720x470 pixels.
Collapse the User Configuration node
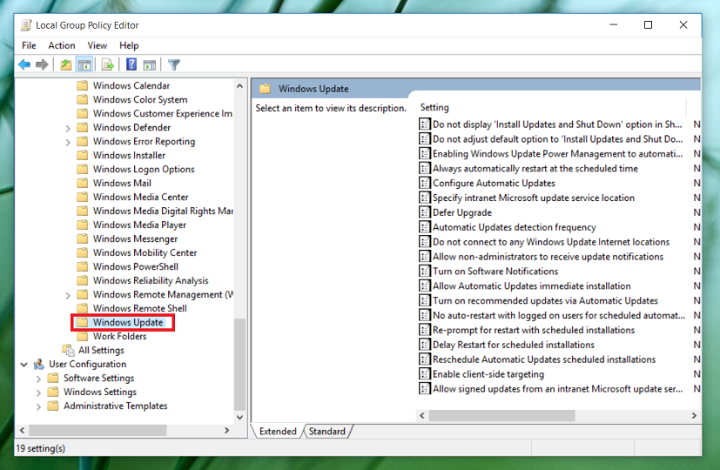point(24,365)
